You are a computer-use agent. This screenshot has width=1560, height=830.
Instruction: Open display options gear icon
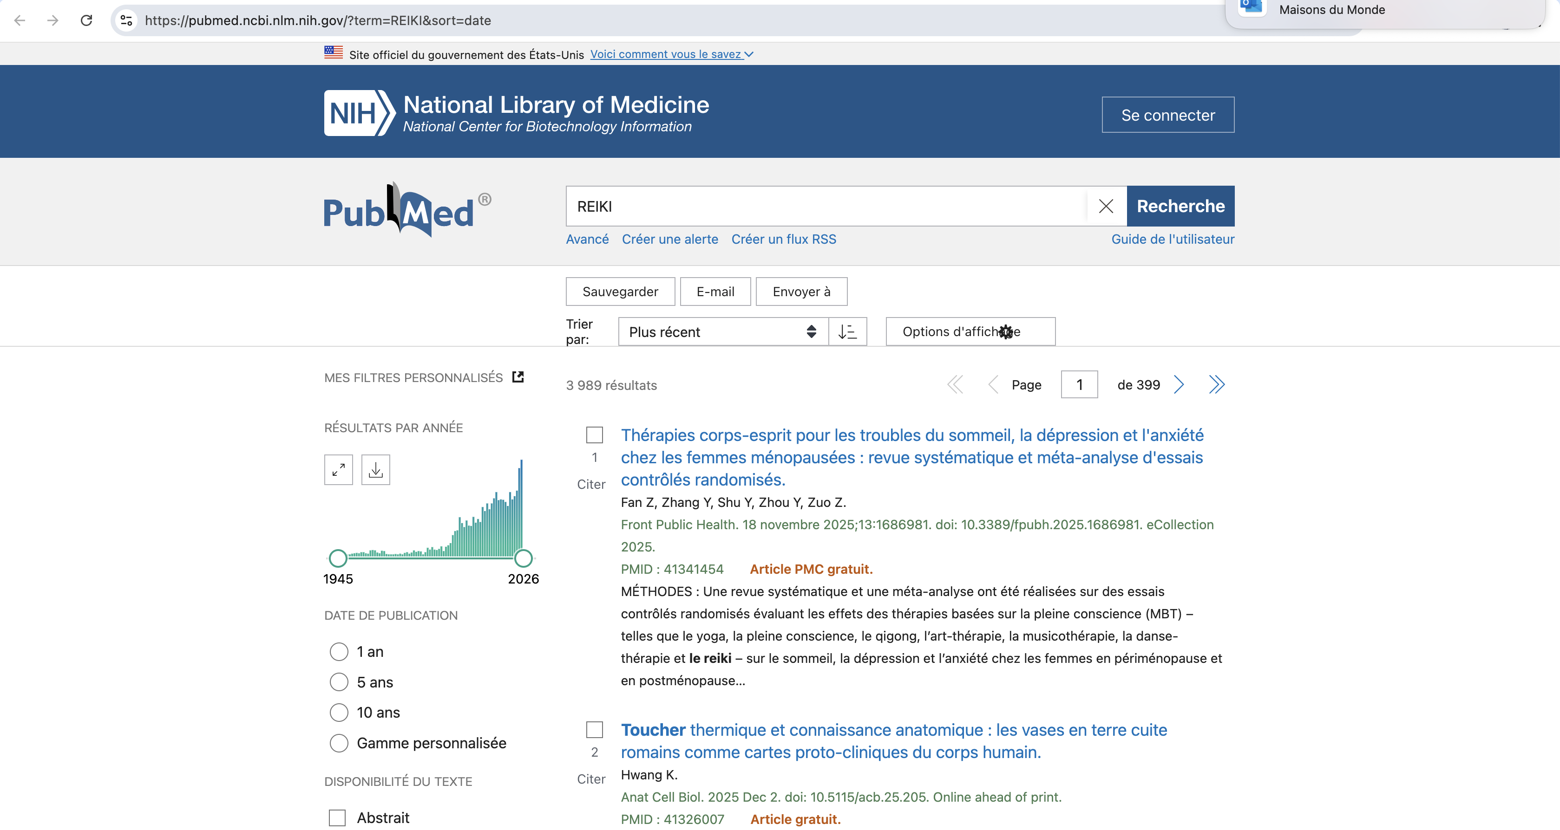[x=1006, y=331]
